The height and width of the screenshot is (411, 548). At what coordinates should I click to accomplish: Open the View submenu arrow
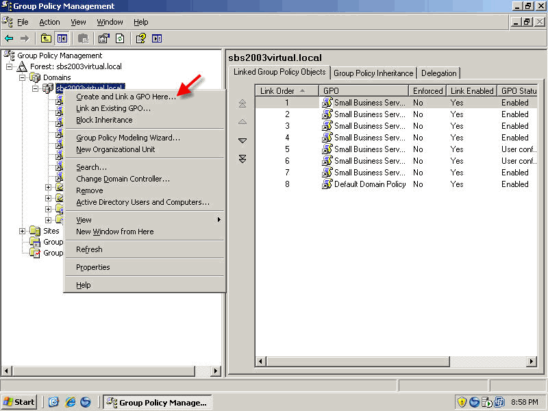pyautogui.click(x=219, y=219)
